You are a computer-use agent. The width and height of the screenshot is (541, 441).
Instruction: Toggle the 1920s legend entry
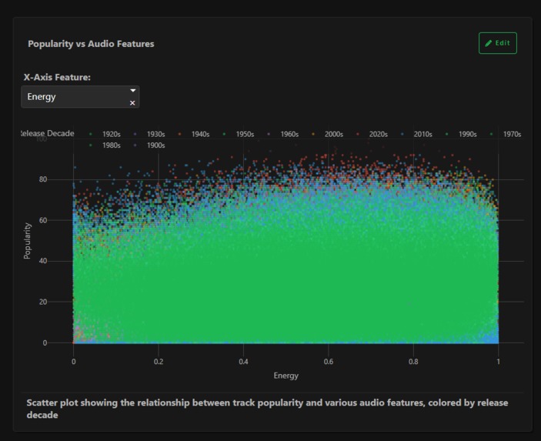[105, 134]
